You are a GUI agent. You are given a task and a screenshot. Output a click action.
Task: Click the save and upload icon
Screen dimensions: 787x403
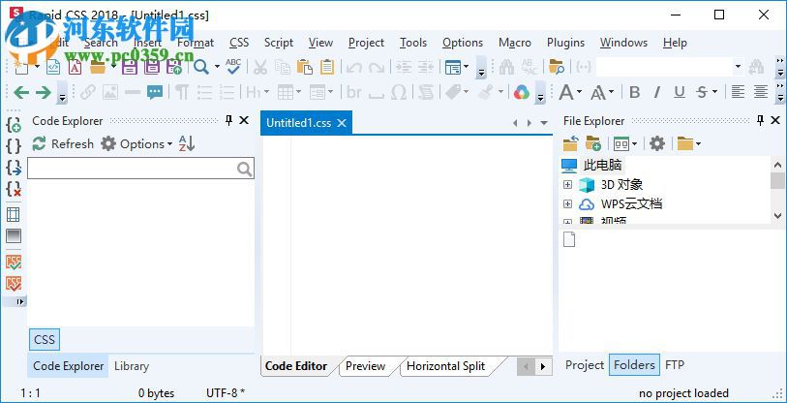point(174,66)
